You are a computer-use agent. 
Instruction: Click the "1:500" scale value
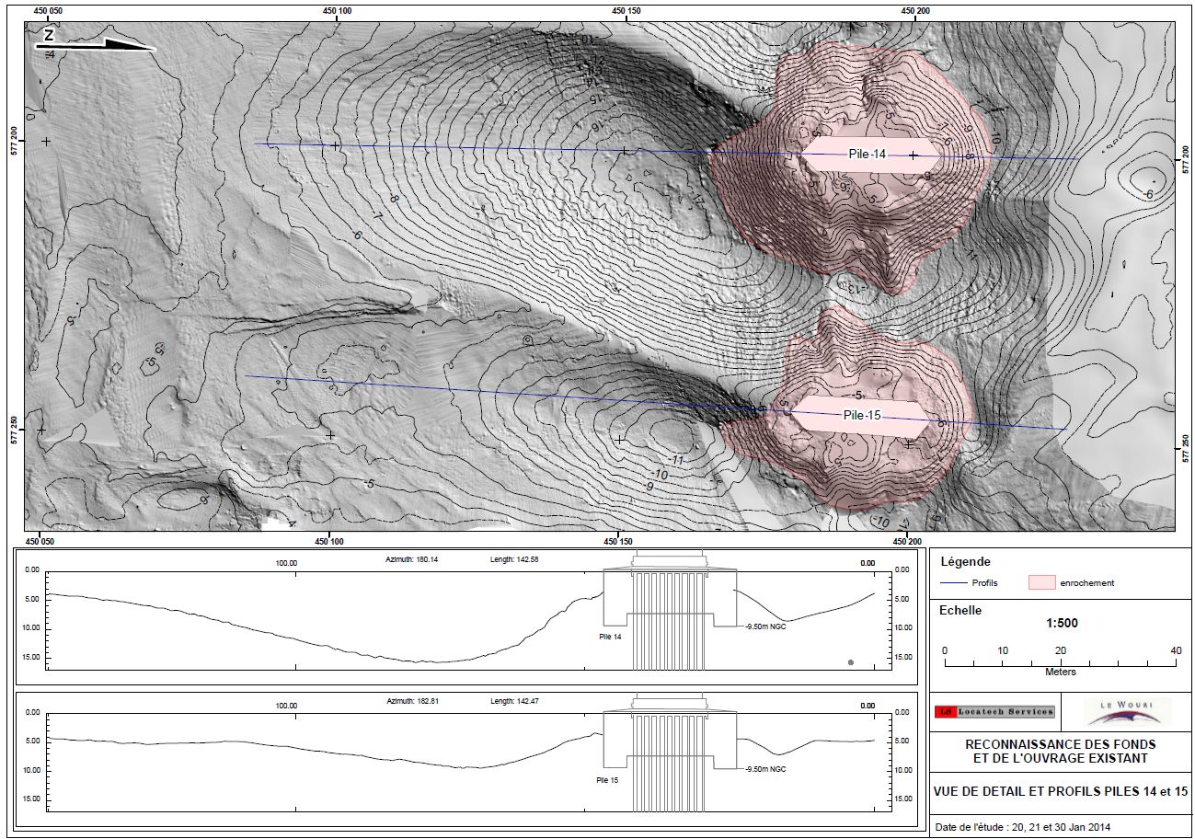[x=1062, y=623]
